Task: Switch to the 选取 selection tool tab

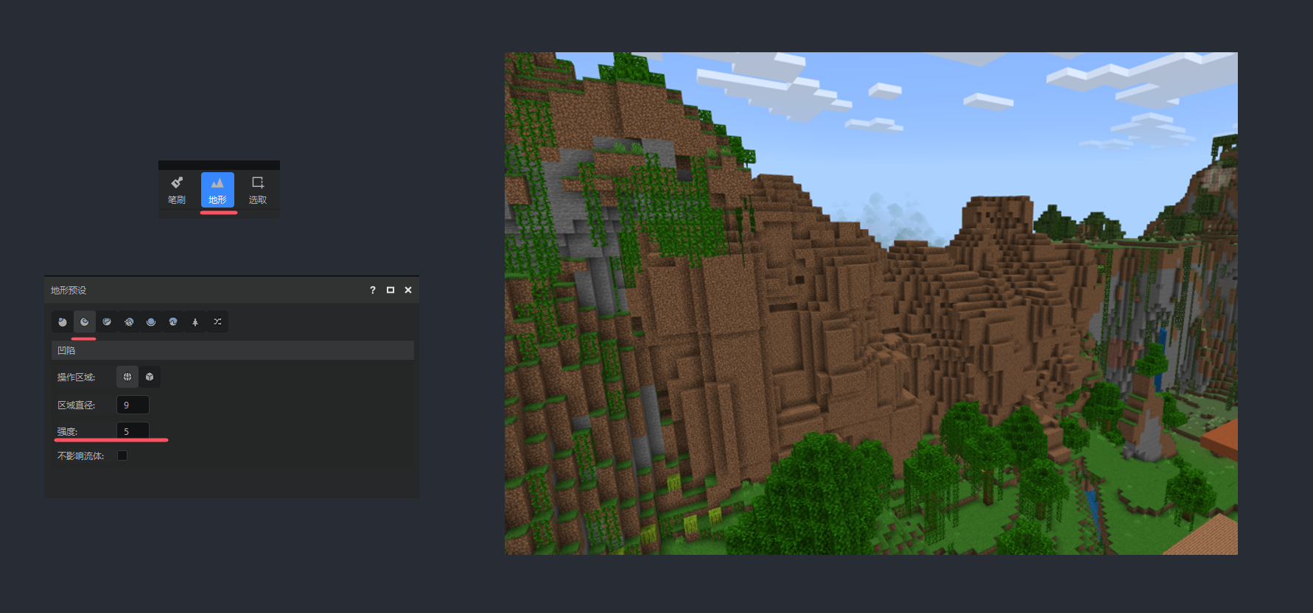Action: coord(258,190)
